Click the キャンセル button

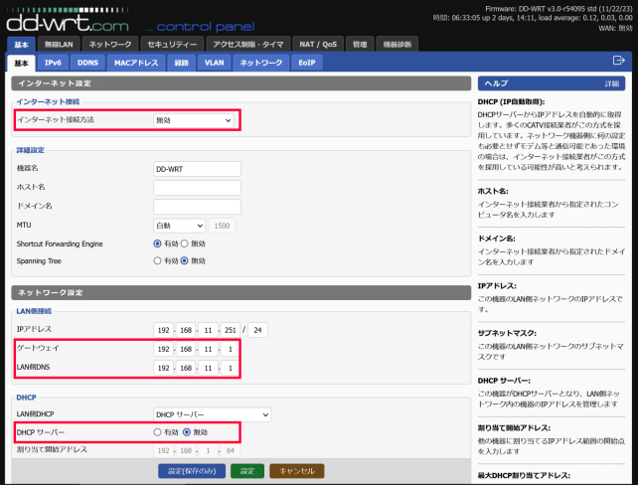pos(296,471)
